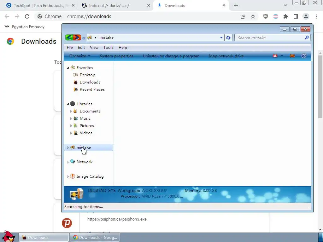Select Recent Places under Favorites
This screenshot has width=323, height=242.
(x=92, y=89)
